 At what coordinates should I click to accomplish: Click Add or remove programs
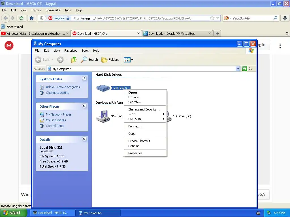coord(63,87)
